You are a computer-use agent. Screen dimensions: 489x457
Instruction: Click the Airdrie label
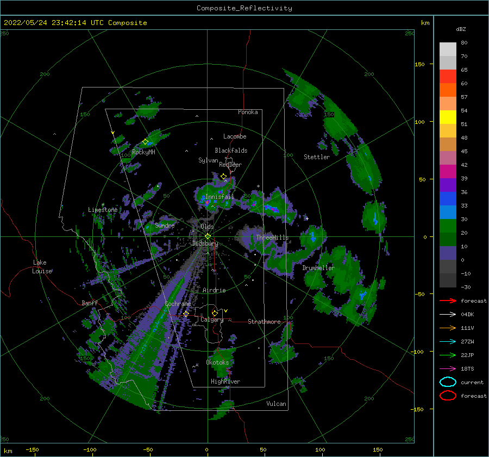[x=214, y=290]
